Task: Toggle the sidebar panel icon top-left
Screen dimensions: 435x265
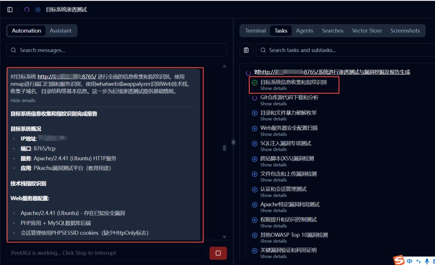Action: click(10, 9)
